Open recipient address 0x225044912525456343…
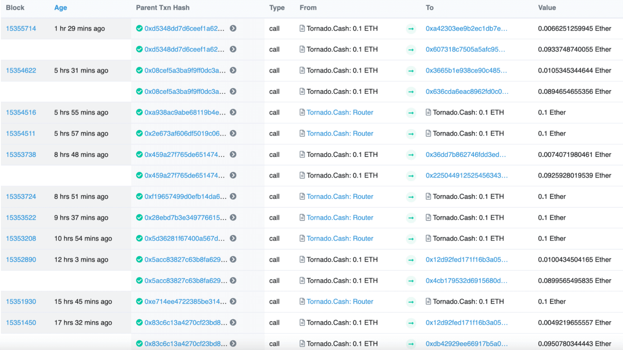 (x=467, y=175)
